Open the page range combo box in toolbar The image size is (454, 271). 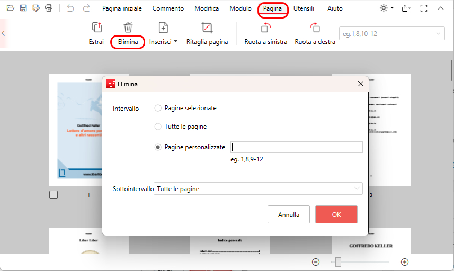click(391, 33)
